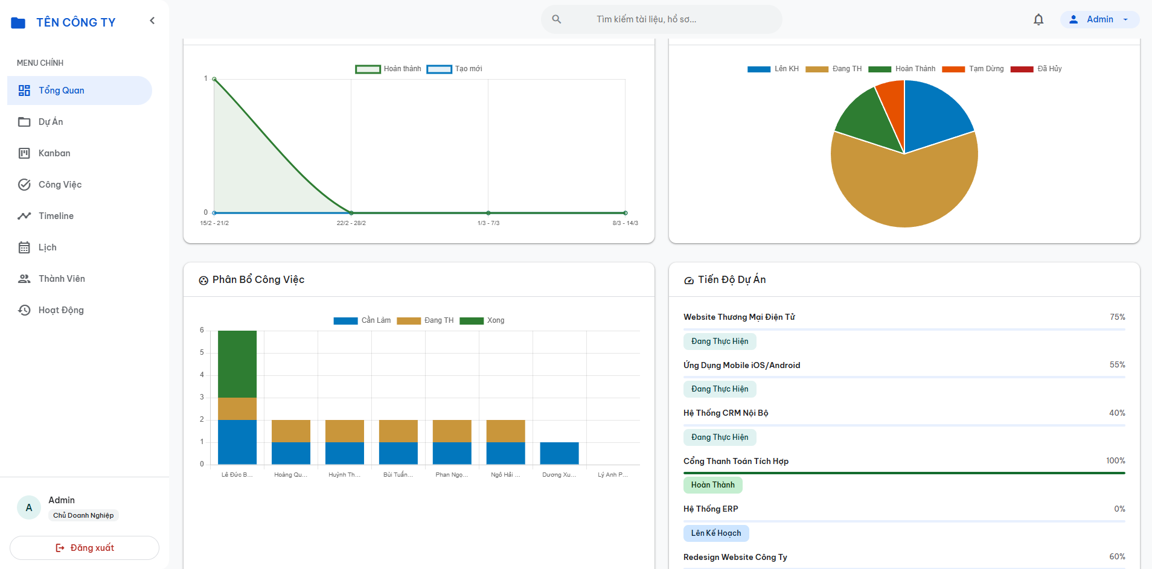Click the company folder logo icon
The height and width of the screenshot is (569, 1152).
(x=18, y=23)
